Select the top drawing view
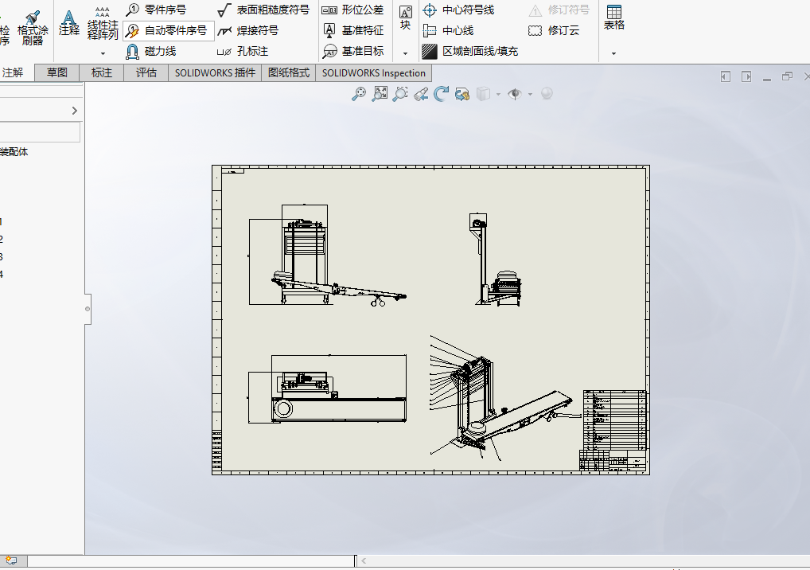This screenshot has height=570, width=810. tap(327, 388)
